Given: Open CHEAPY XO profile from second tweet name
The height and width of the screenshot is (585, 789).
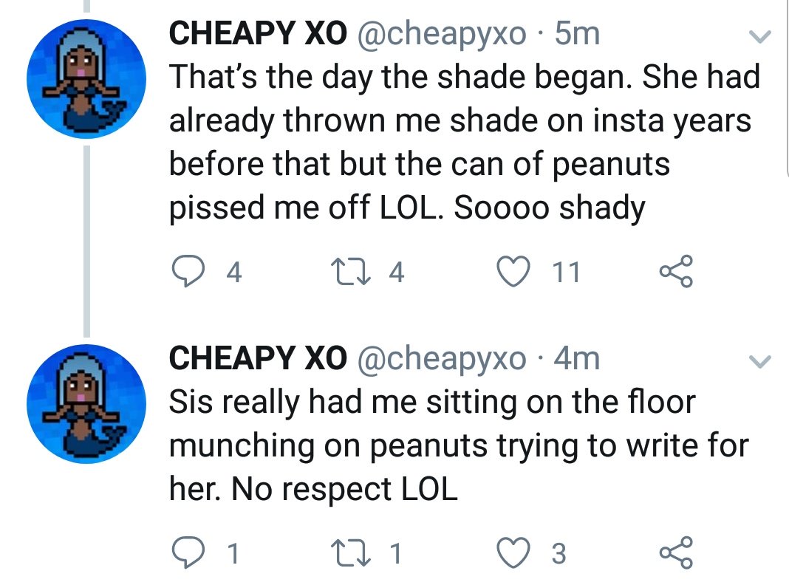Looking at the screenshot, I should (257, 359).
